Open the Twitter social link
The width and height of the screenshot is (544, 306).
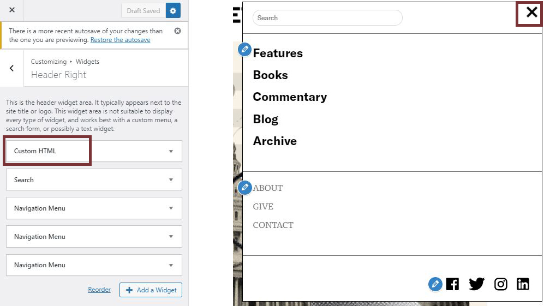click(476, 284)
